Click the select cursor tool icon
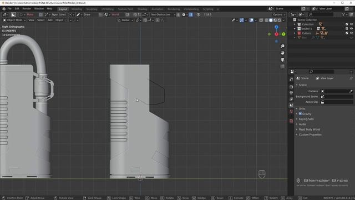 [x=13, y=14]
